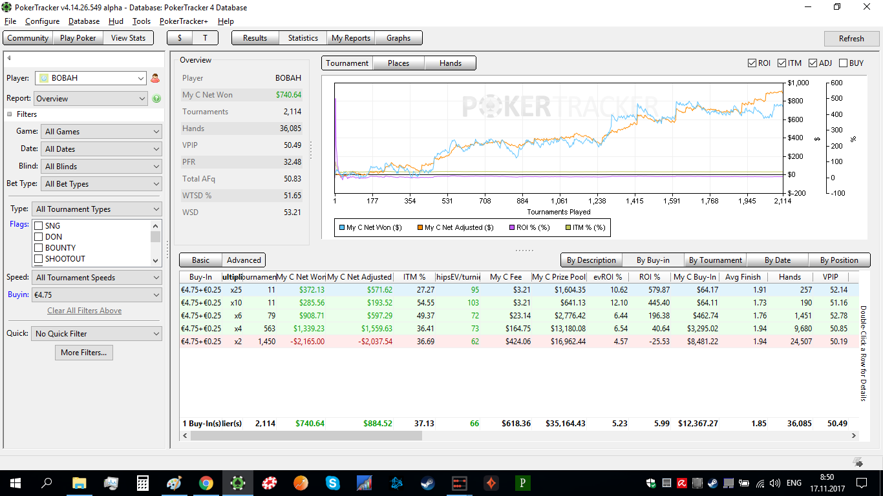Open the Hud menu

[116, 21]
